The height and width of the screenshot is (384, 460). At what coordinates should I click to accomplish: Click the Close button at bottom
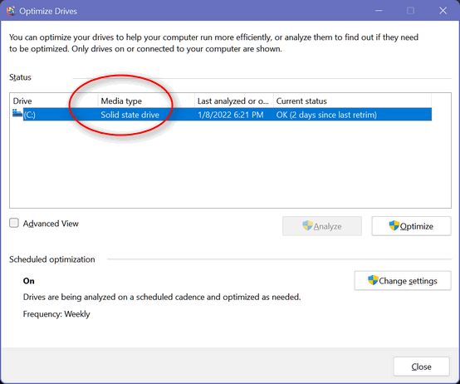pyautogui.click(x=421, y=367)
